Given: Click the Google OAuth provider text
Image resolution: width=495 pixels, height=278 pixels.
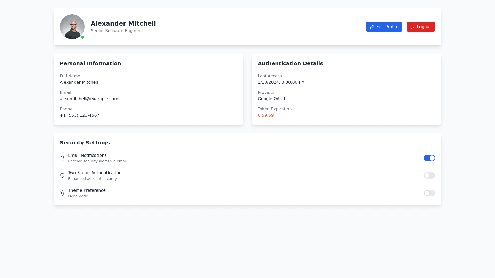Looking at the screenshot, I should pos(272,99).
